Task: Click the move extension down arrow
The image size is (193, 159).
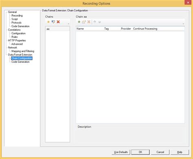Action: click(100, 22)
